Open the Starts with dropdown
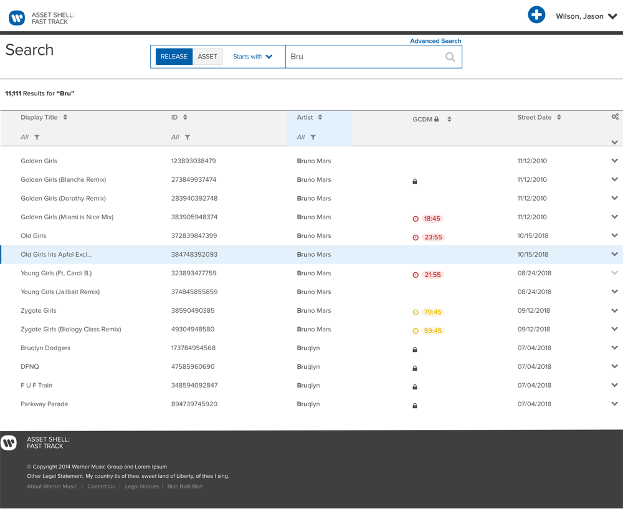This screenshot has width=623, height=509. pos(252,57)
